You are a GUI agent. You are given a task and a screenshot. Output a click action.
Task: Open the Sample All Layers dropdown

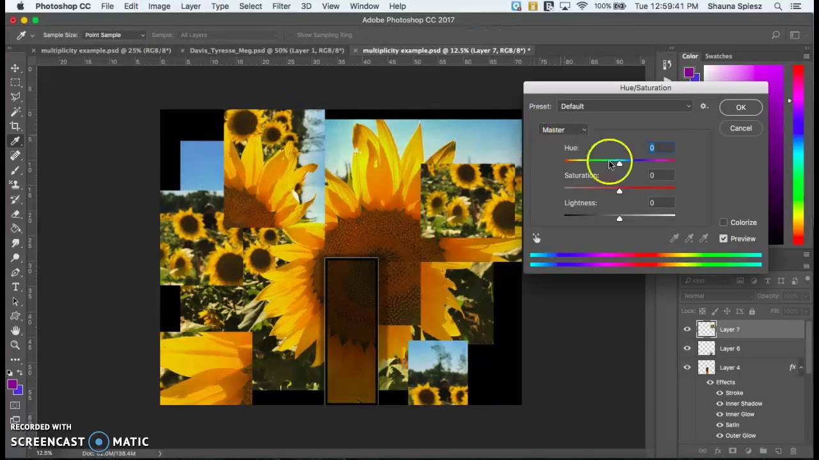click(229, 35)
